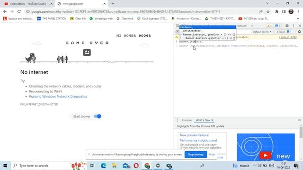Screen dimensions: 303x170
Task: Click the What's New scrollbar
Action: [301, 132]
